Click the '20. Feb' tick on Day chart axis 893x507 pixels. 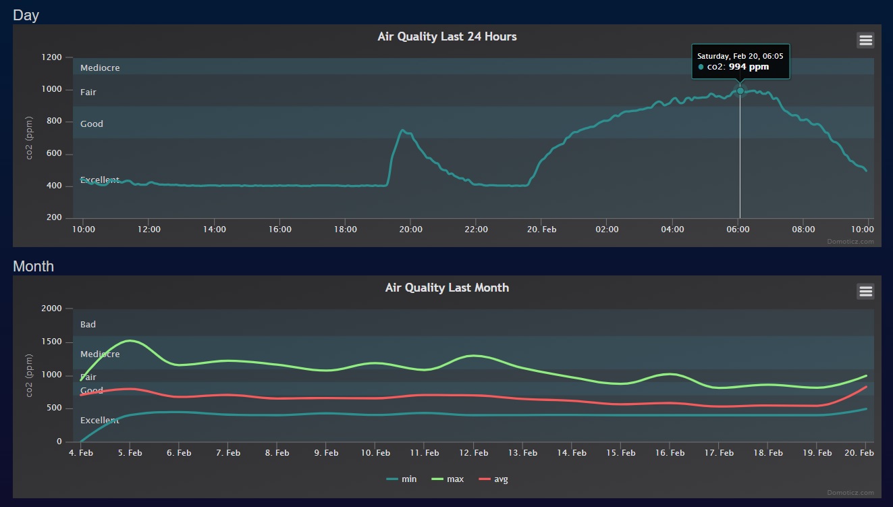coord(541,230)
